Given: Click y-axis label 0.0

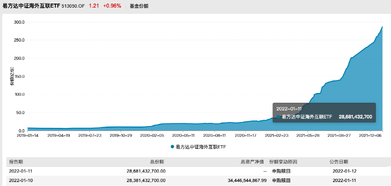Looking at the screenshot, I should pyautogui.click(x=22, y=131).
